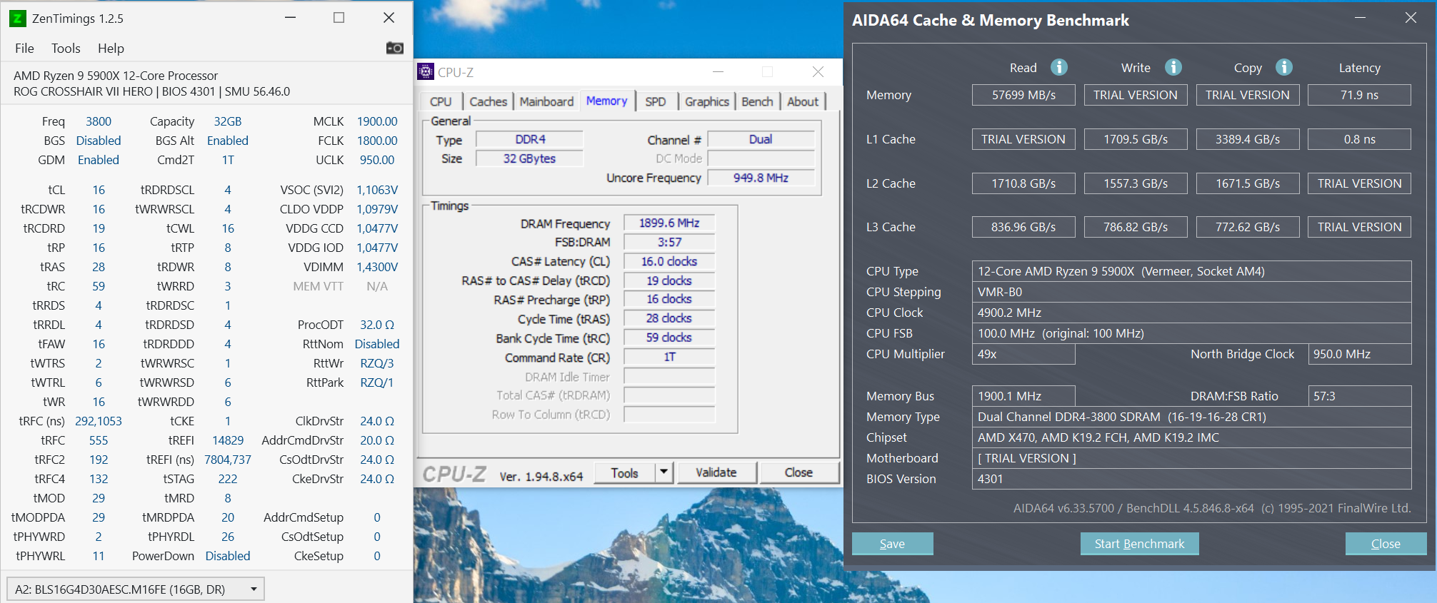
Task: Click the CPU Clock 4900.2 MHz field
Action: [x=1191, y=313]
